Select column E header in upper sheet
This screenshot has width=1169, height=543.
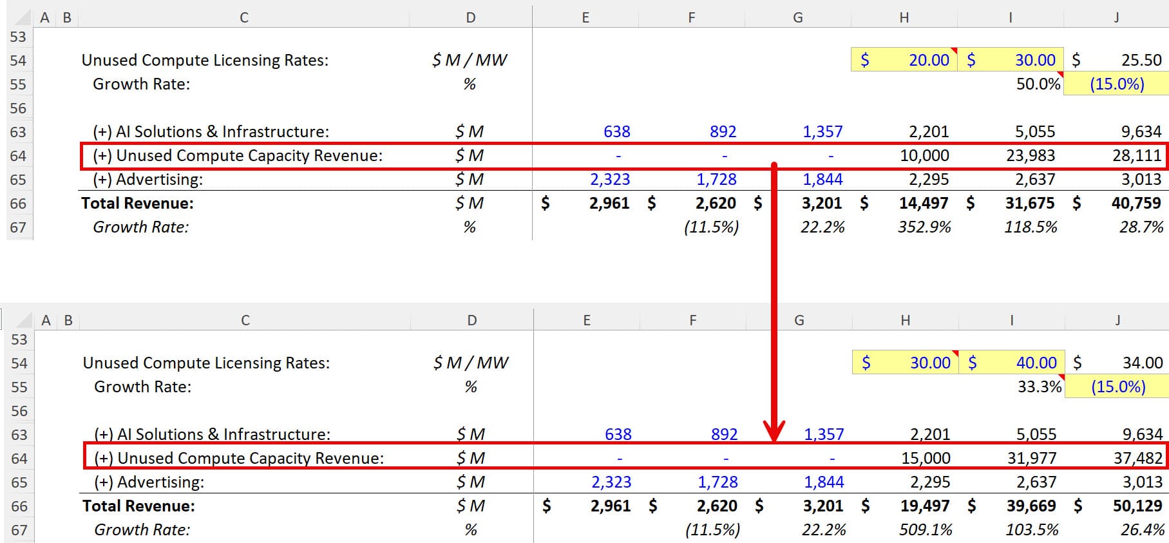585,17
